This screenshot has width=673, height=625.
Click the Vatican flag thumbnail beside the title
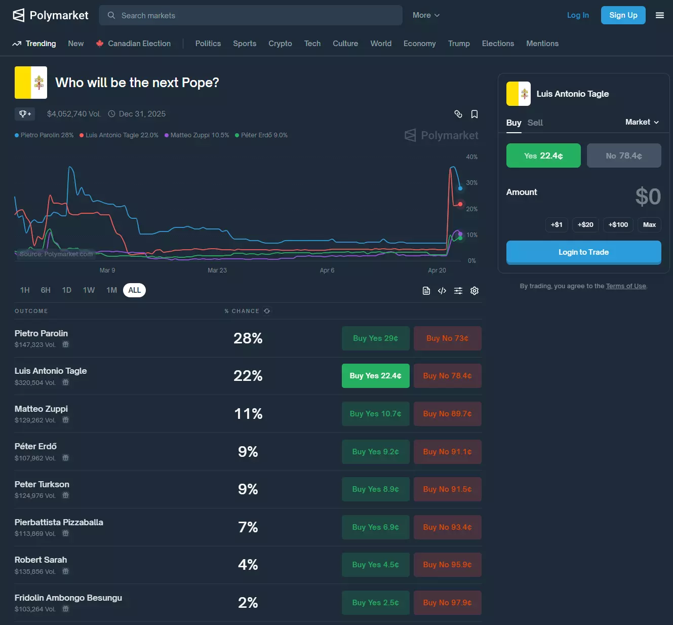31,83
